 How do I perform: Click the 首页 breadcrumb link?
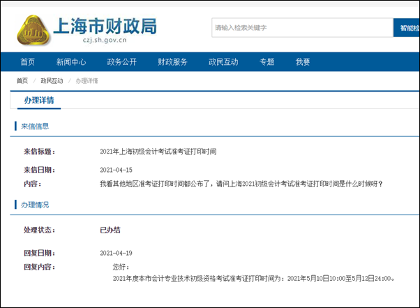tap(22, 81)
